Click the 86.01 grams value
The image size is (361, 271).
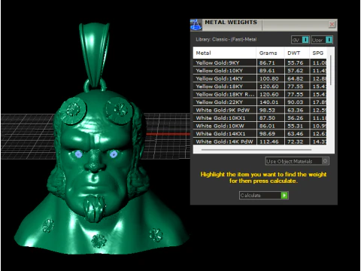click(x=267, y=126)
